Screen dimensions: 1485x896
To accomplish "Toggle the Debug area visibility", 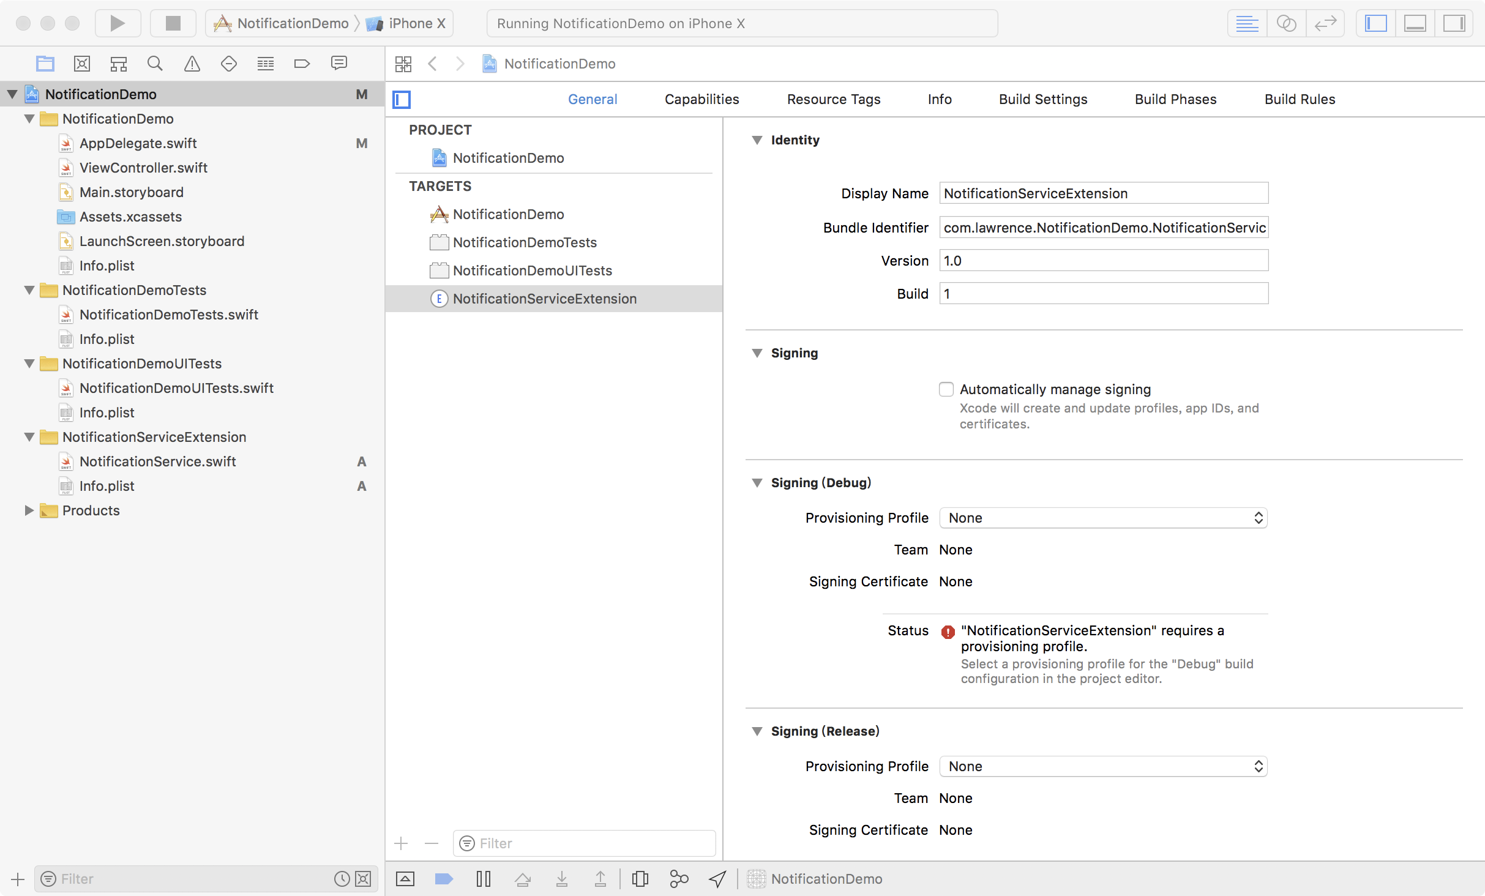I will coord(1415,23).
